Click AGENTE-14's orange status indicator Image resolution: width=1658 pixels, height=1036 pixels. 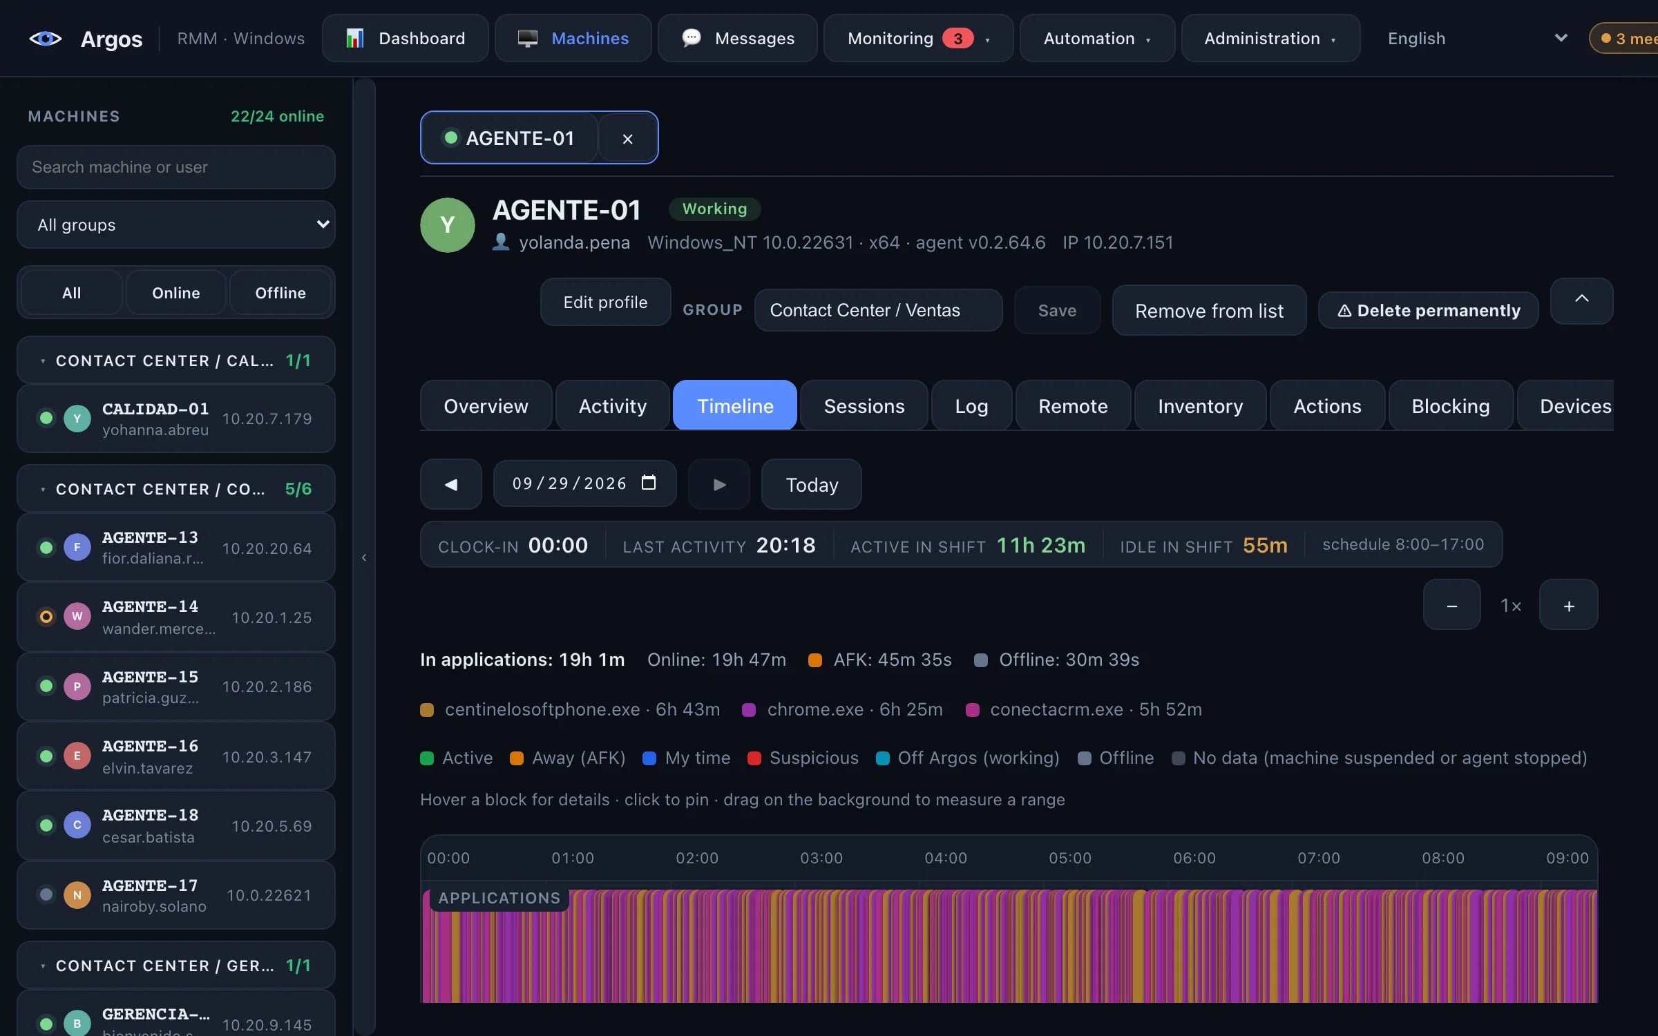pyautogui.click(x=46, y=617)
